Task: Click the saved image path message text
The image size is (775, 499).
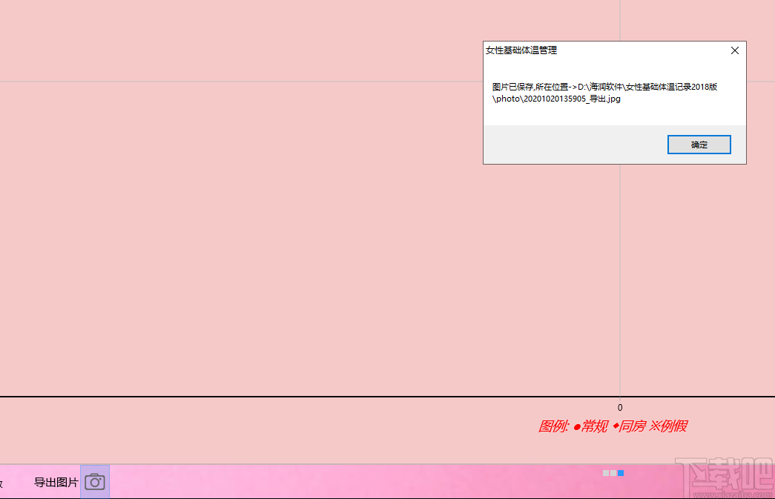Action: coord(604,93)
